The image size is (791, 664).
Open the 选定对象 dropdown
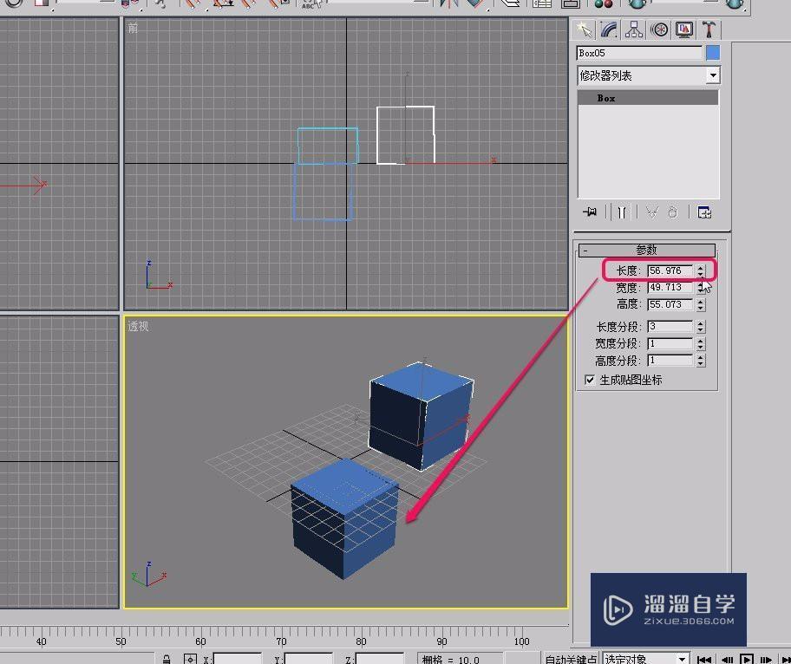click(645, 658)
